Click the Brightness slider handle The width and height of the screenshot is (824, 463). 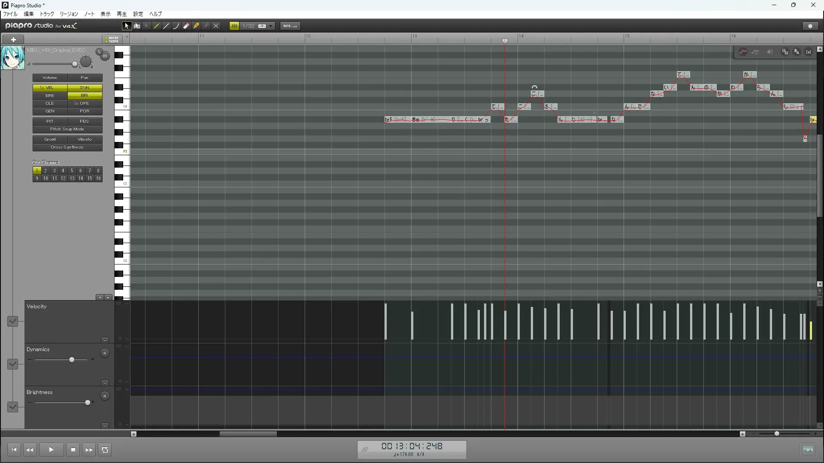pos(88,403)
